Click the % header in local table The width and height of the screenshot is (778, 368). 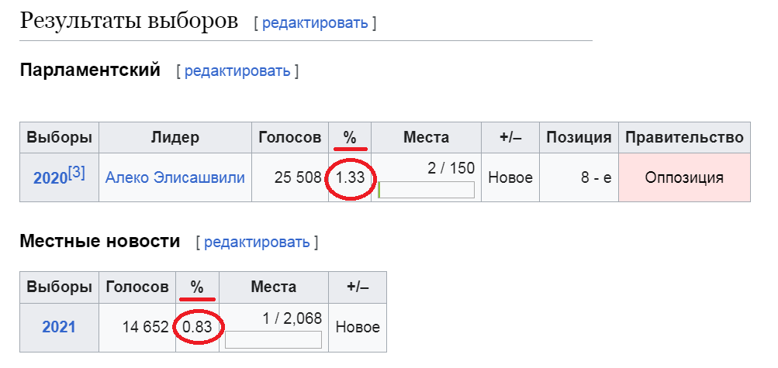[x=197, y=287]
